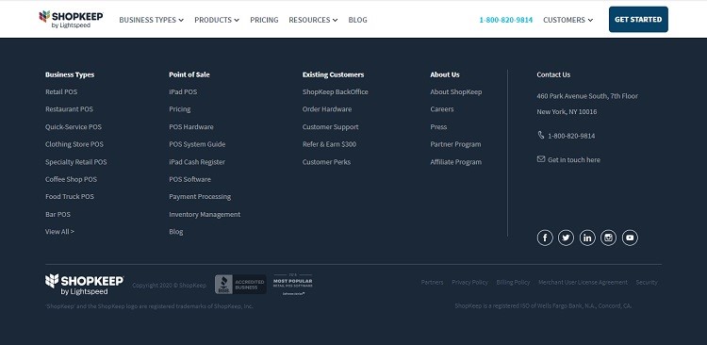Select Order Hardware link
The height and width of the screenshot is (345, 707).
[327, 109]
